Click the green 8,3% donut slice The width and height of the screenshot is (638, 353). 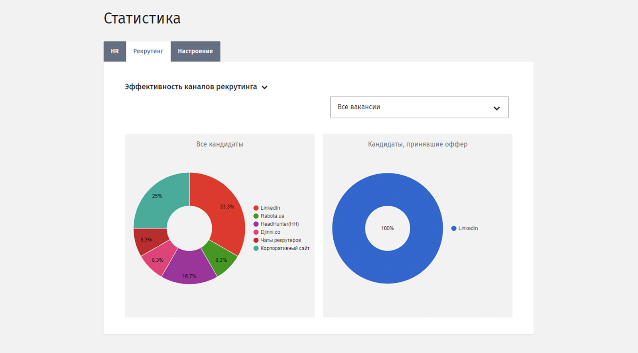(219, 258)
